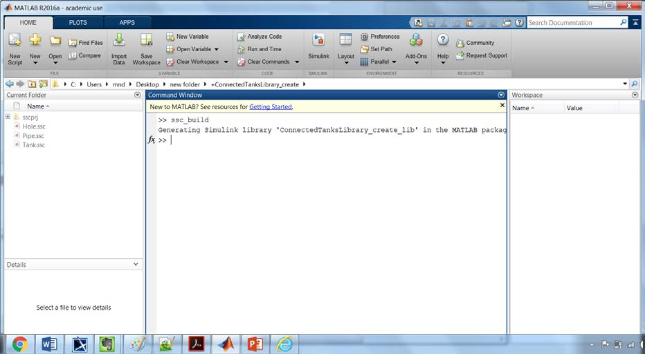
Task: Expand Clear Commands dropdown
Action: (297, 62)
